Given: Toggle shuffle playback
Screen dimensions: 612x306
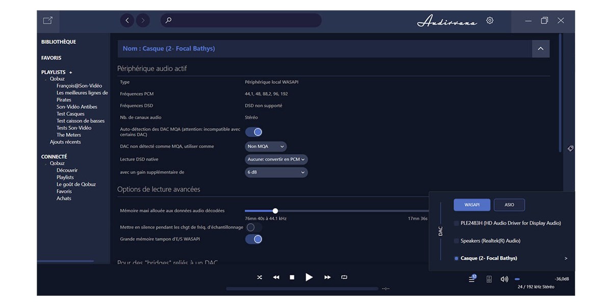Looking at the screenshot, I should coord(260,277).
